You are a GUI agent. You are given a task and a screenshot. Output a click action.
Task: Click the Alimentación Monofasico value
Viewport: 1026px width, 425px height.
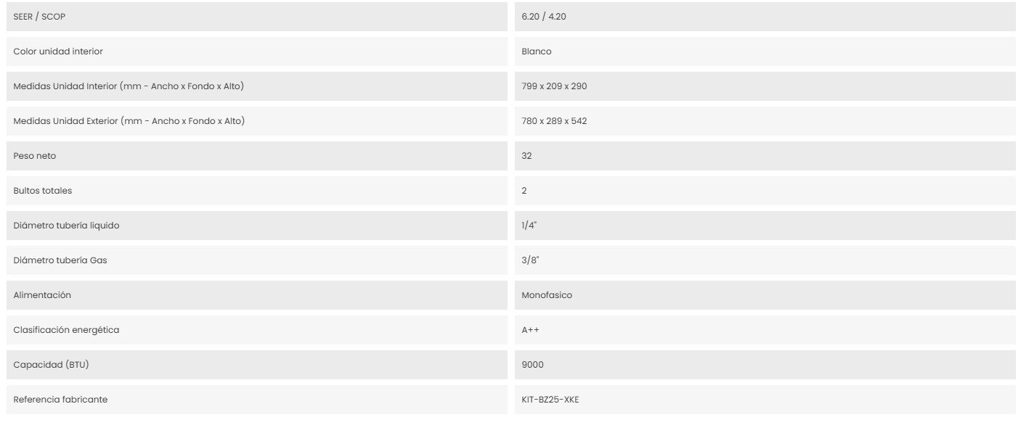[x=547, y=295]
